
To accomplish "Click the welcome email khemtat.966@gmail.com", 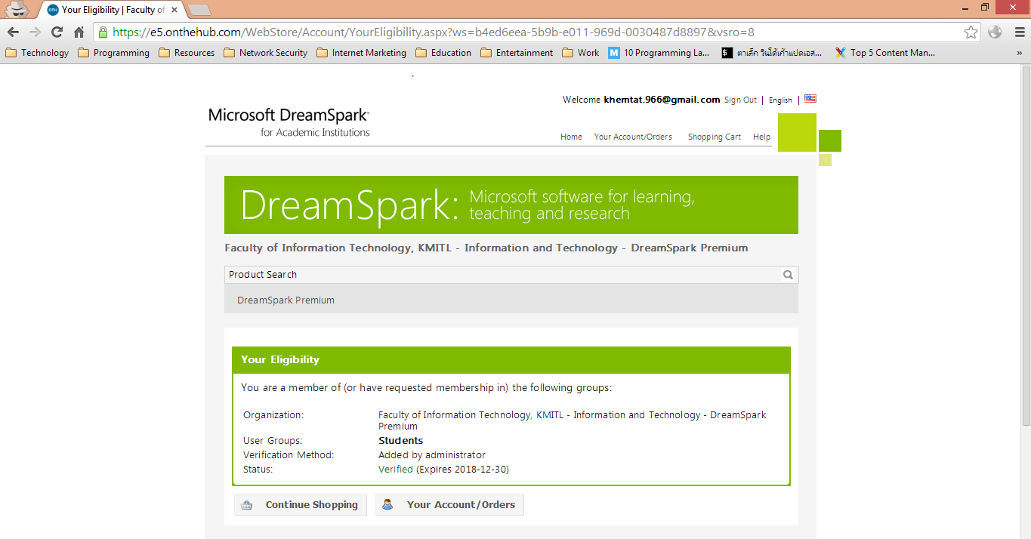I will pos(662,100).
